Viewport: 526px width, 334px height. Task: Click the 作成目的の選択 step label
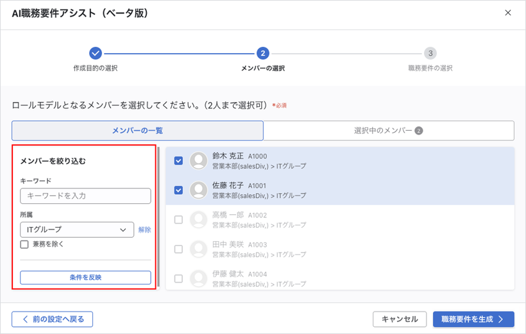click(96, 68)
